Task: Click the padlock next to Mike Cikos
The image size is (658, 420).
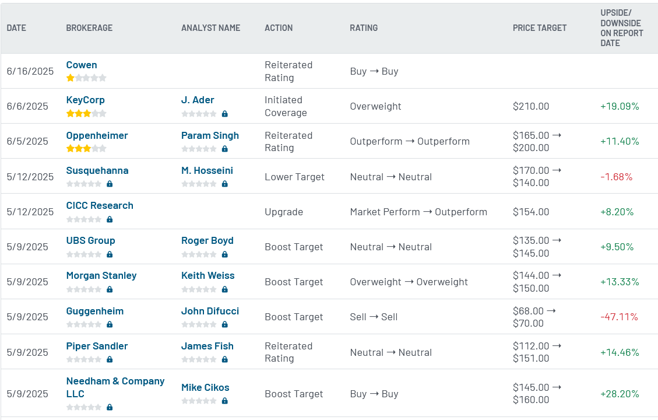Action: coord(224,401)
